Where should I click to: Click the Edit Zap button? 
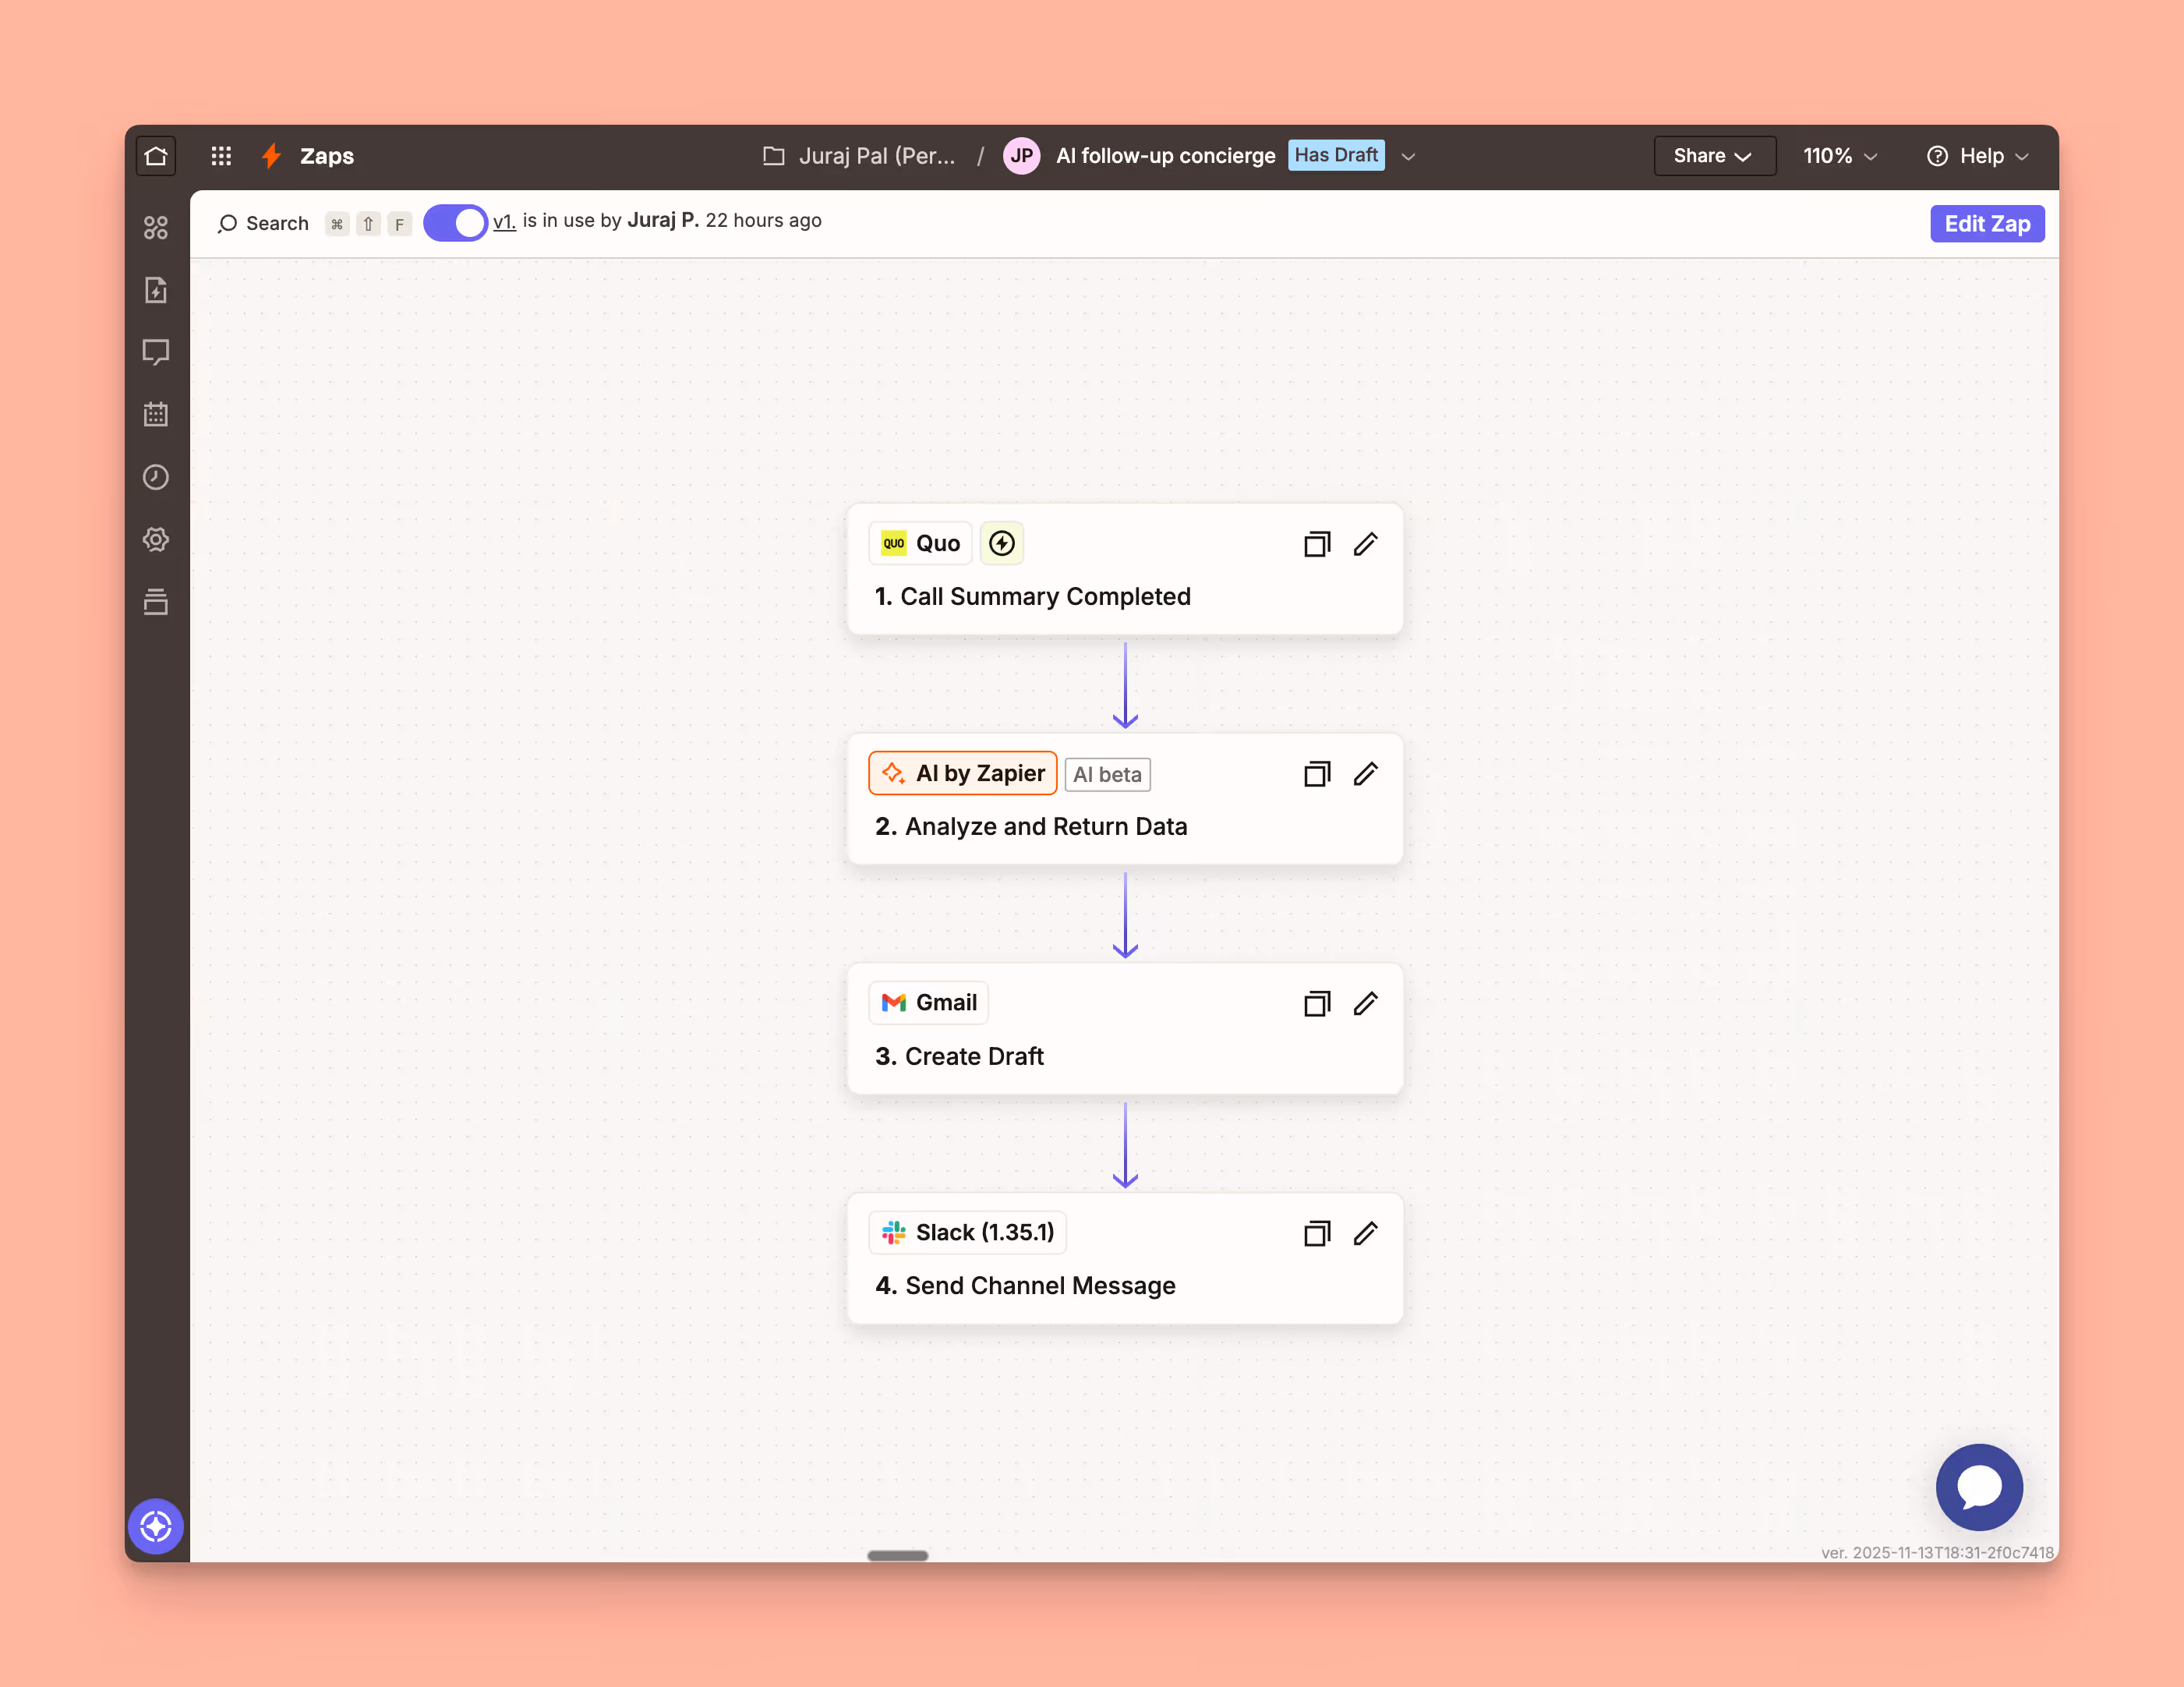[x=1987, y=224]
